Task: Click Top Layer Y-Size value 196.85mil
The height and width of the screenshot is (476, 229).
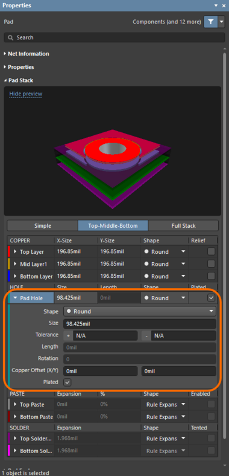Action: (112, 252)
